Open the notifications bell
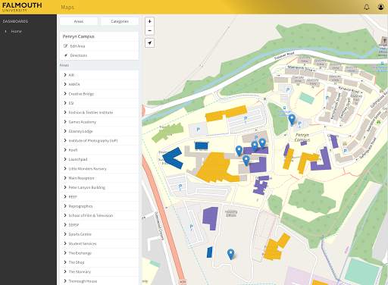The width and height of the screenshot is (388, 285). [x=367, y=7]
